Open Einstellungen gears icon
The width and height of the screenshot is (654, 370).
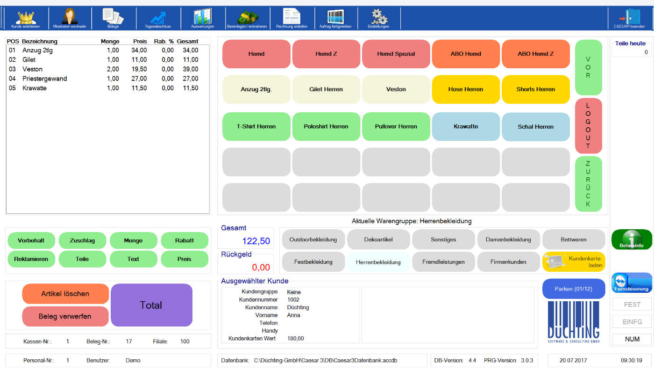[x=378, y=18]
